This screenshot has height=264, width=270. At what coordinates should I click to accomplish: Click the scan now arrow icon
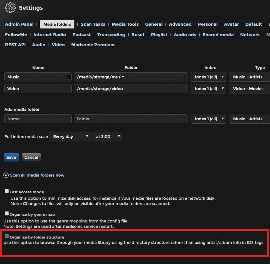tap(6, 175)
